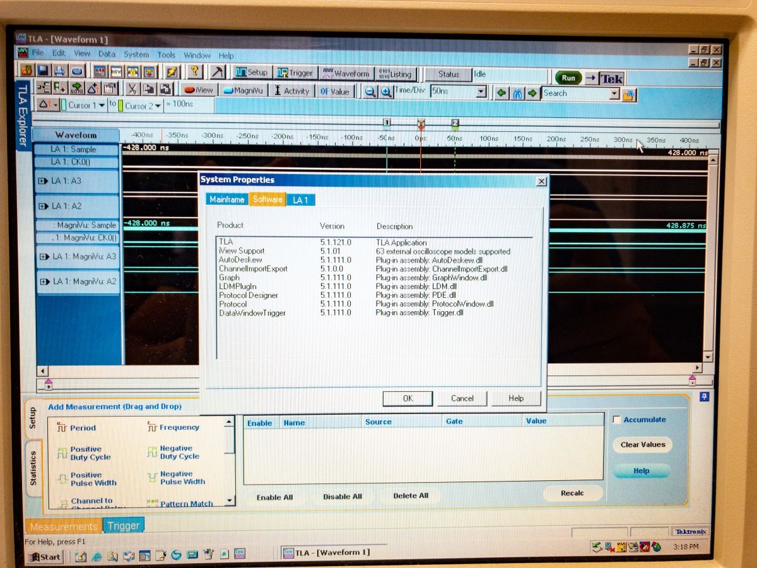Open the System menu
This screenshot has height=568, width=757.
tap(136, 55)
